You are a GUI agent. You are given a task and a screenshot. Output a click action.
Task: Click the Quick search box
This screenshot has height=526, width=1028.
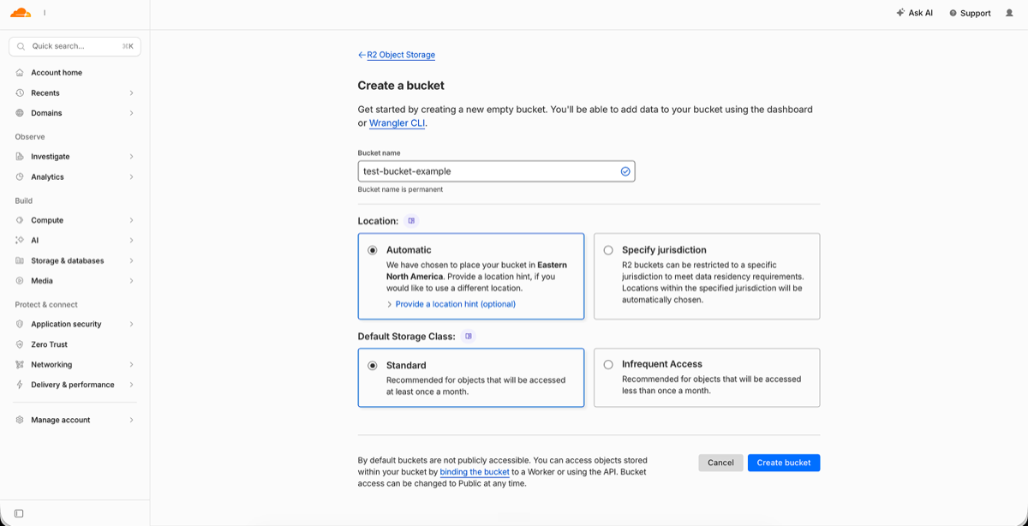75,46
